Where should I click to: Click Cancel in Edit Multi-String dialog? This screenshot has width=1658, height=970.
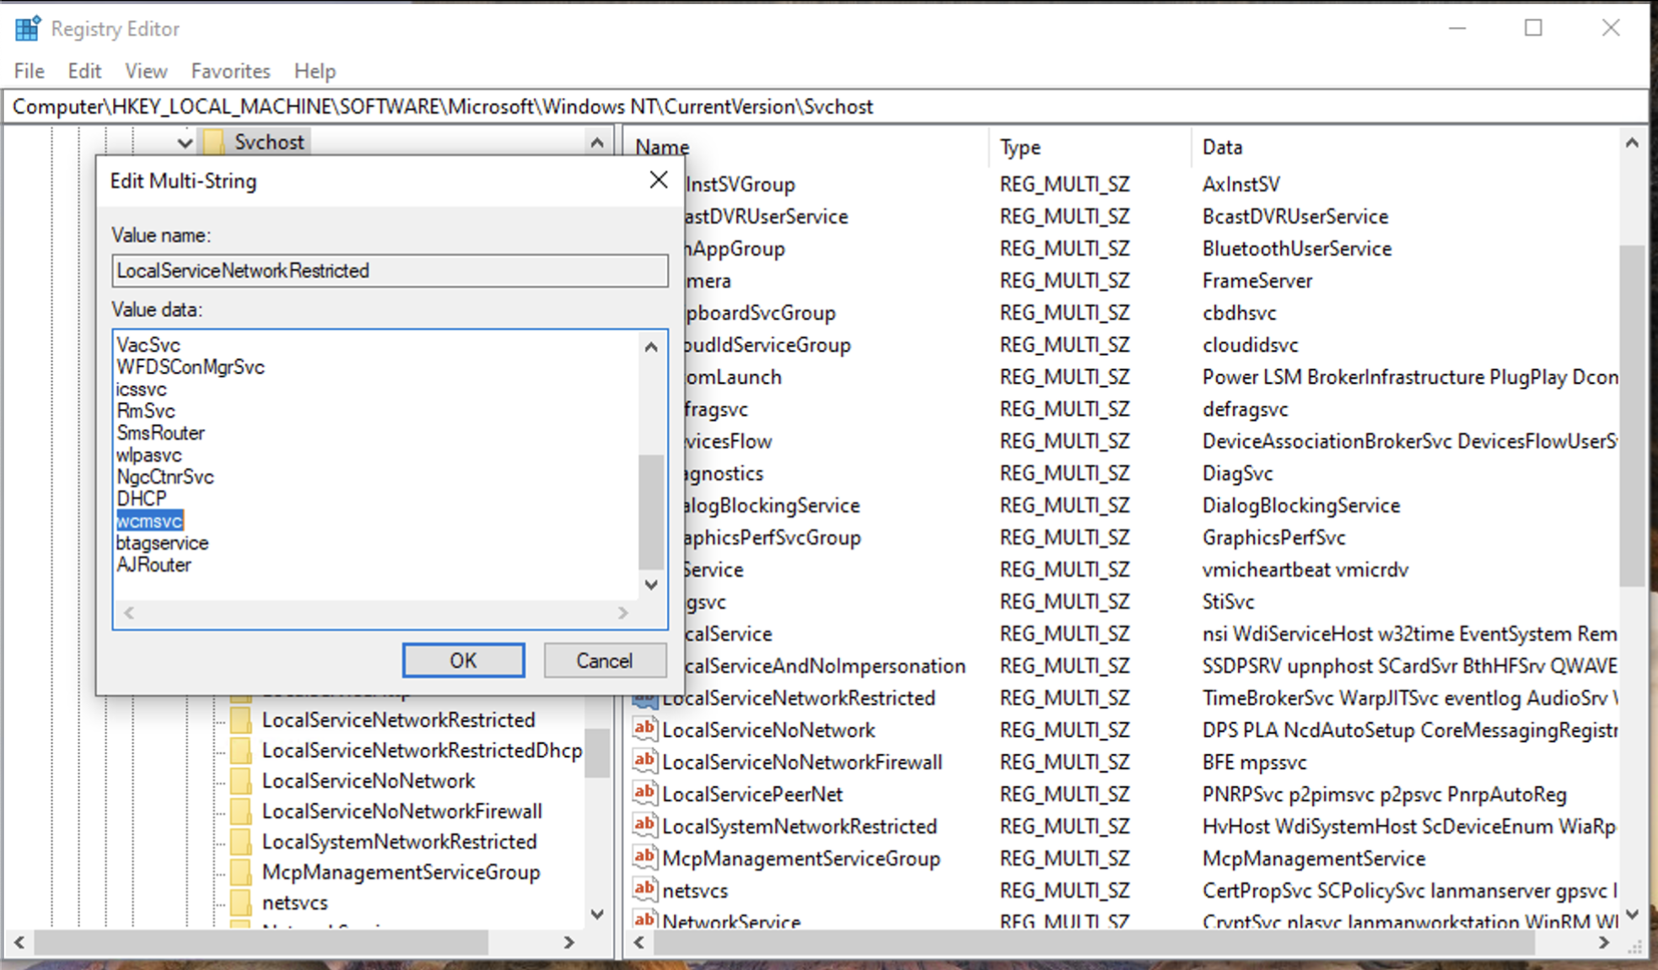[605, 660]
